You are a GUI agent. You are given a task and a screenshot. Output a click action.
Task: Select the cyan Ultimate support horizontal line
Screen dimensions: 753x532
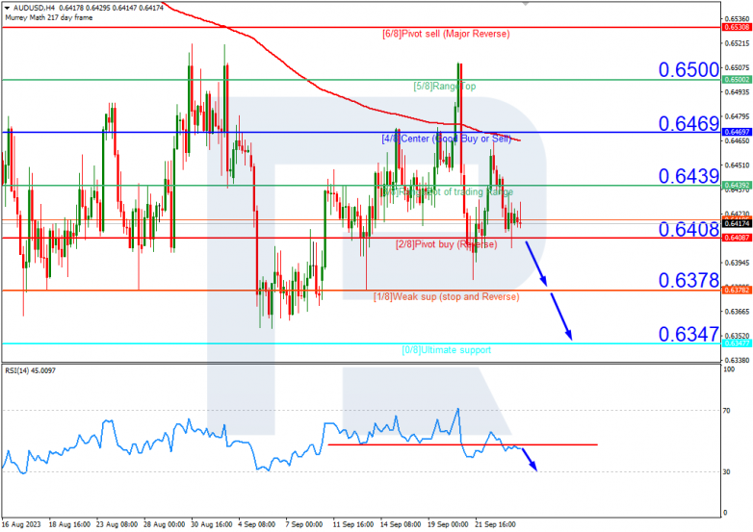coord(361,343)
